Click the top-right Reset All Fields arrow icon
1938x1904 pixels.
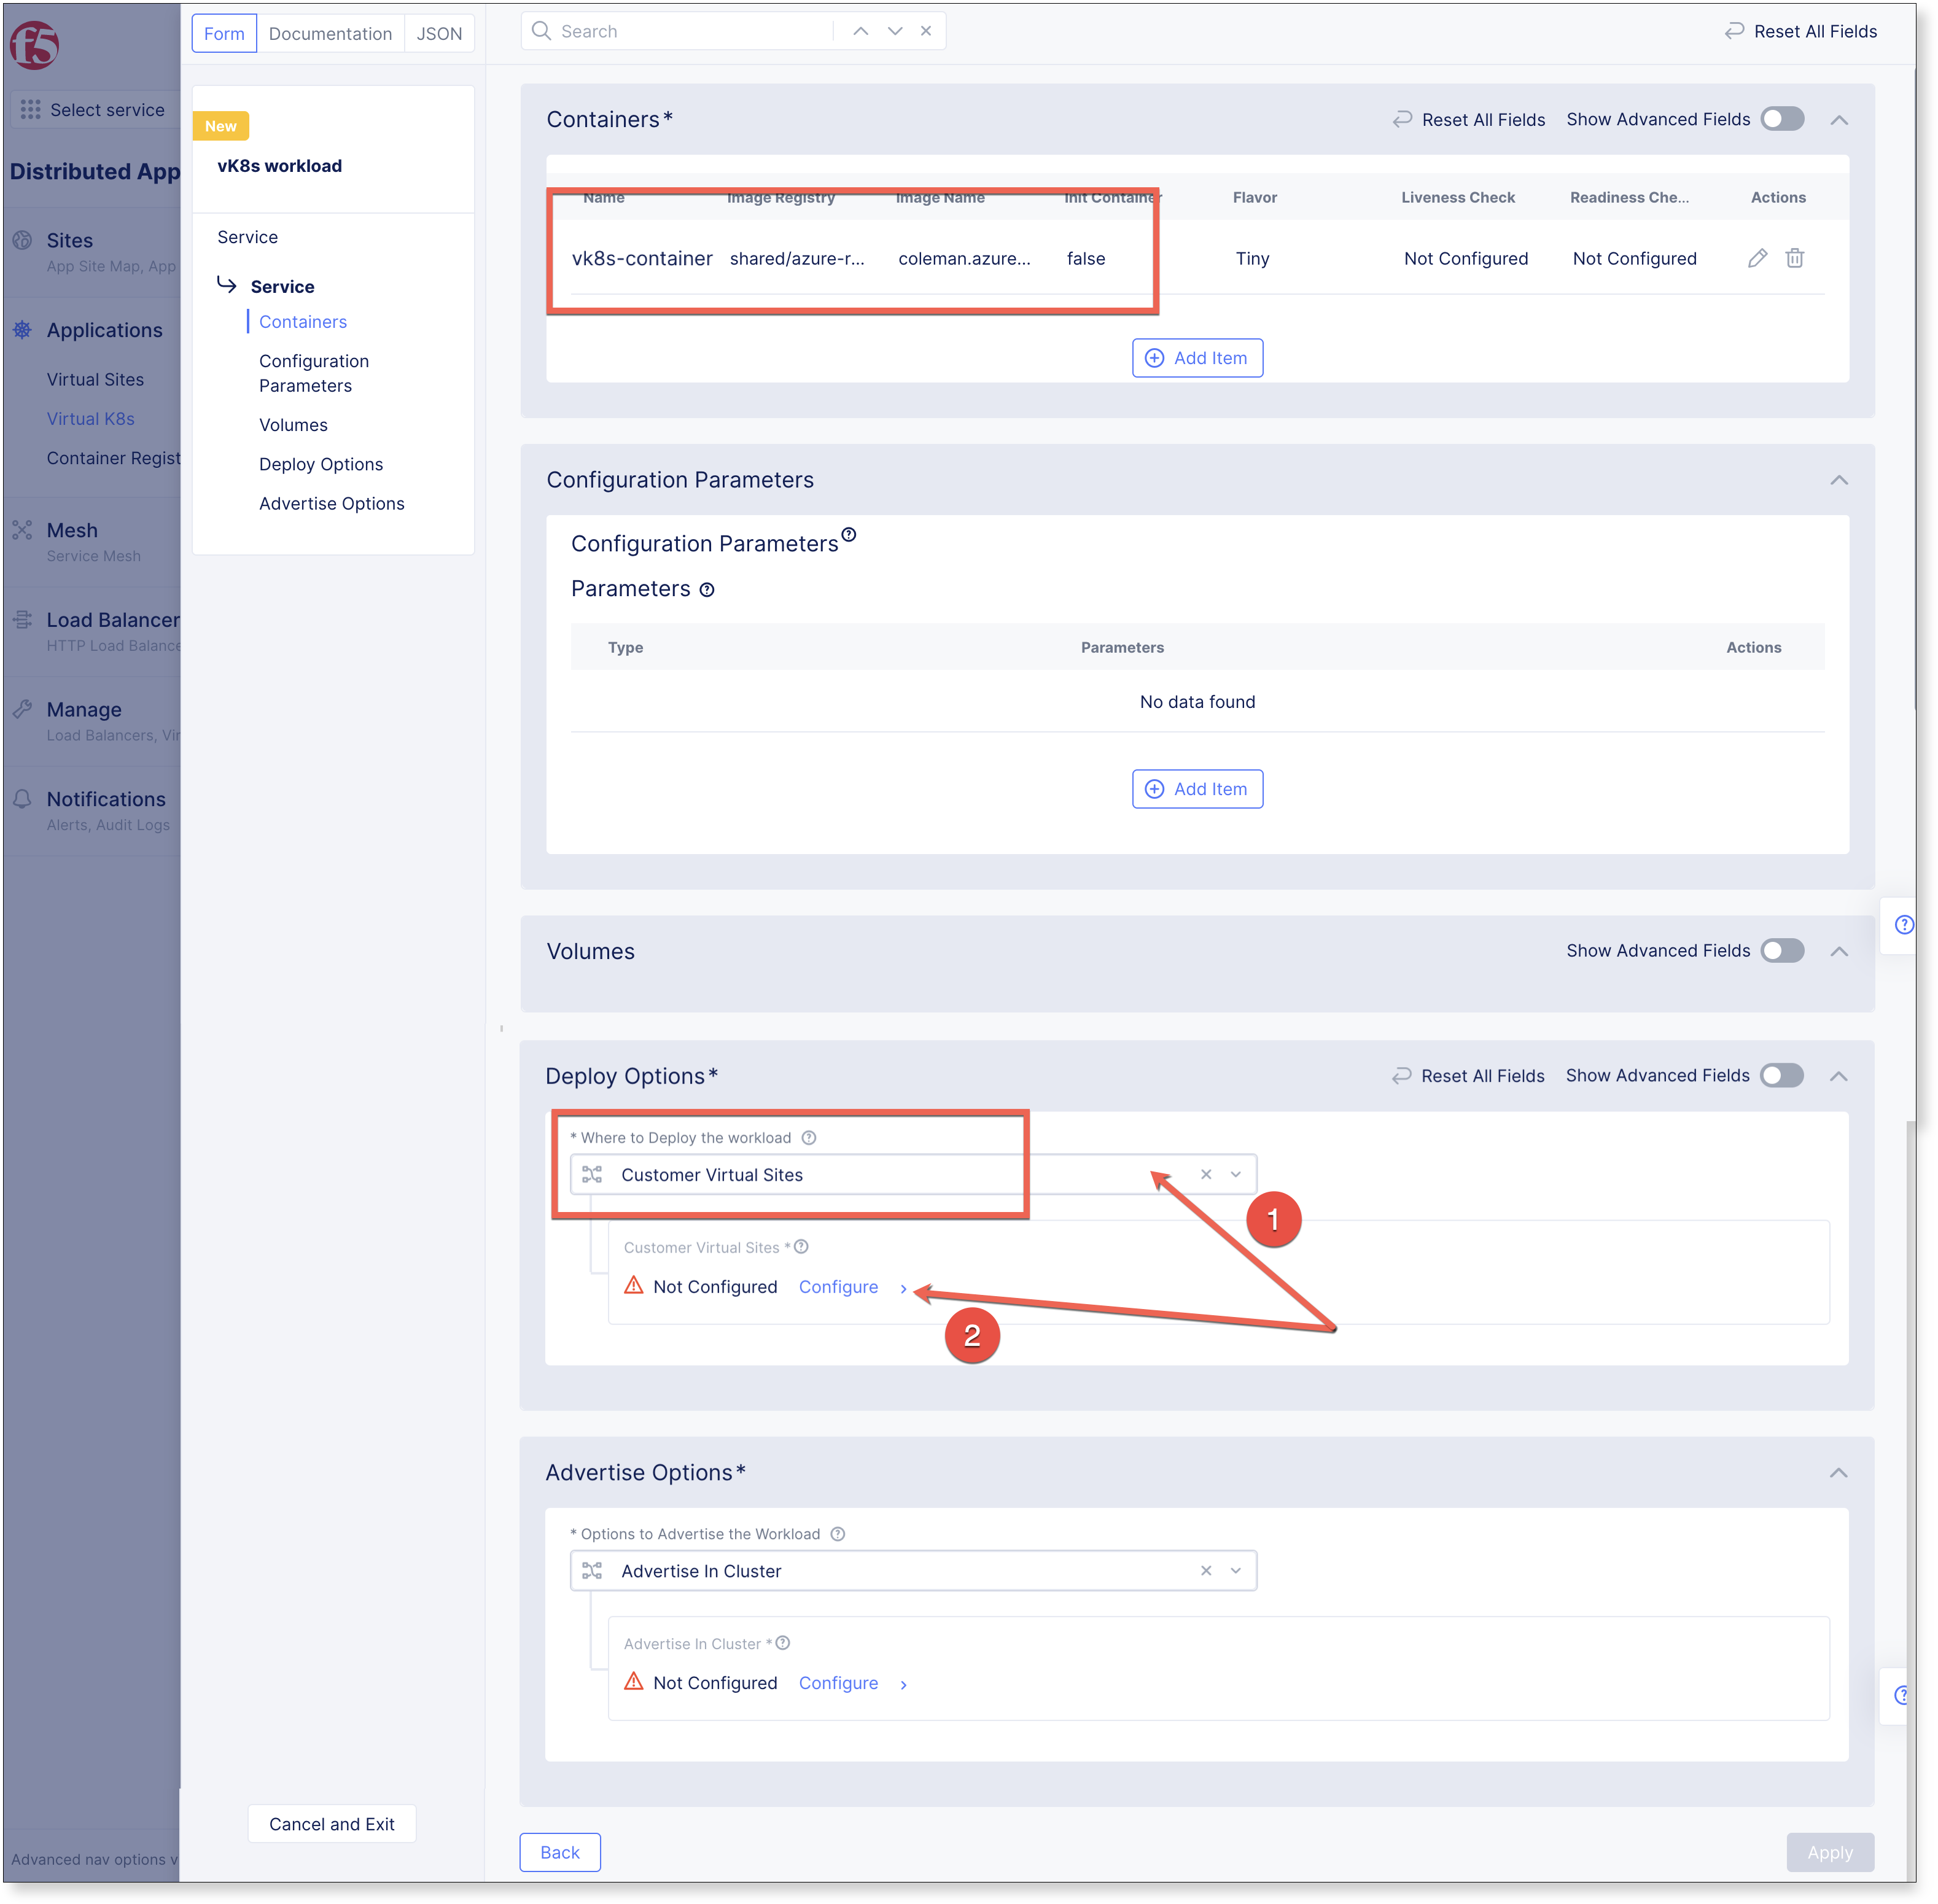[x=1734, y=31]
